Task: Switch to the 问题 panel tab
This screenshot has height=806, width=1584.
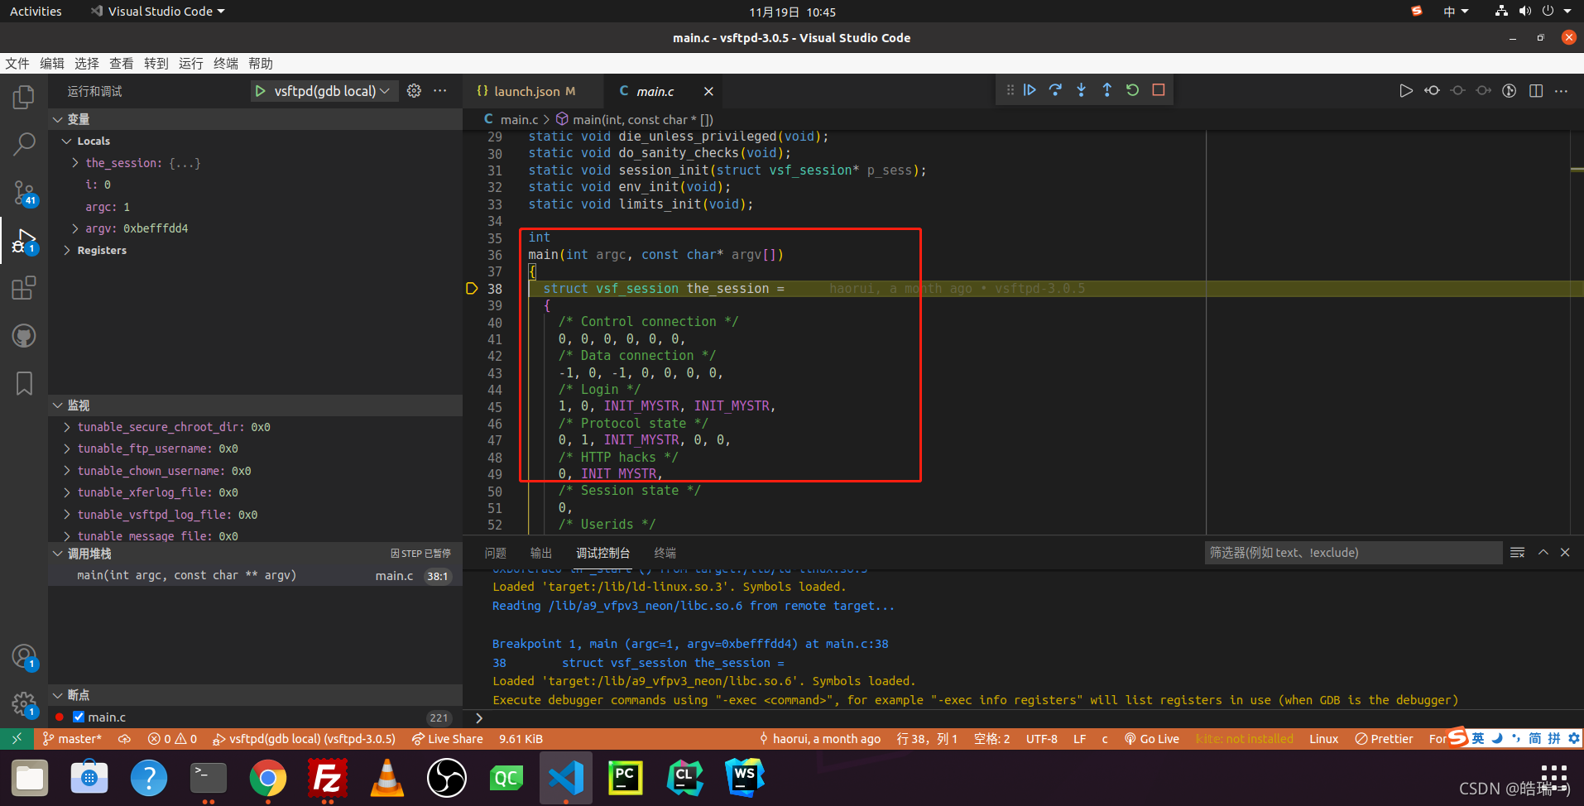Action: (x=495, y=553)
